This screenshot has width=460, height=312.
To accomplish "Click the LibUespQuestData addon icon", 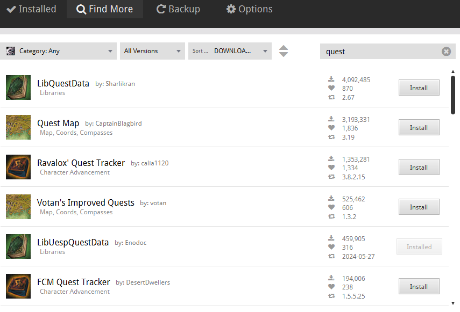I will click(18, 246).
